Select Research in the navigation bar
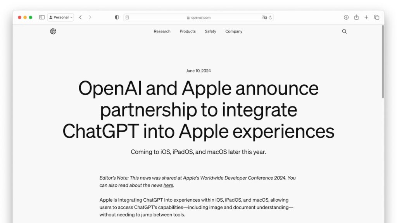This screenshot has height=223, width=397. 162,31
